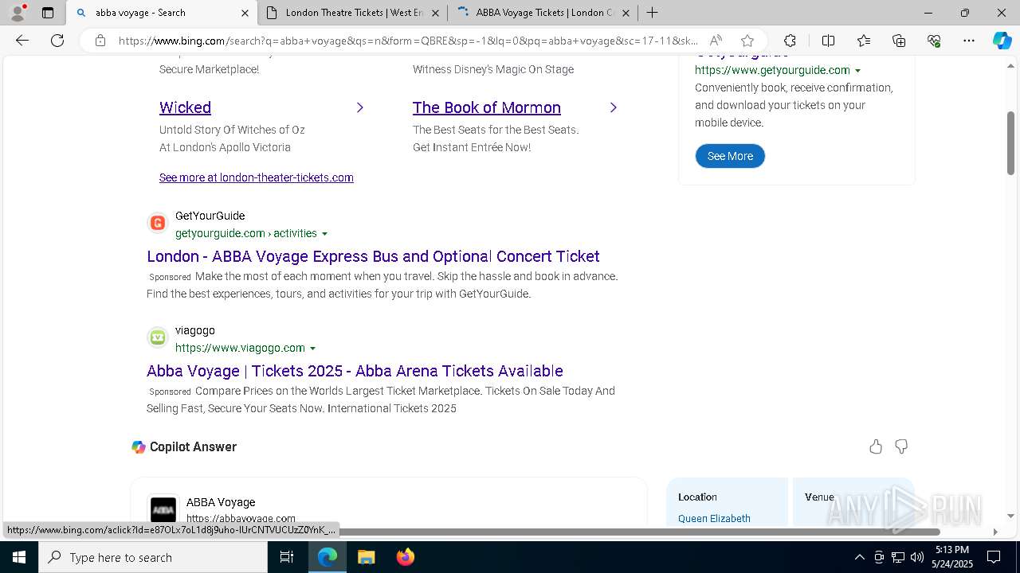Click the See More button

[730, 156]
